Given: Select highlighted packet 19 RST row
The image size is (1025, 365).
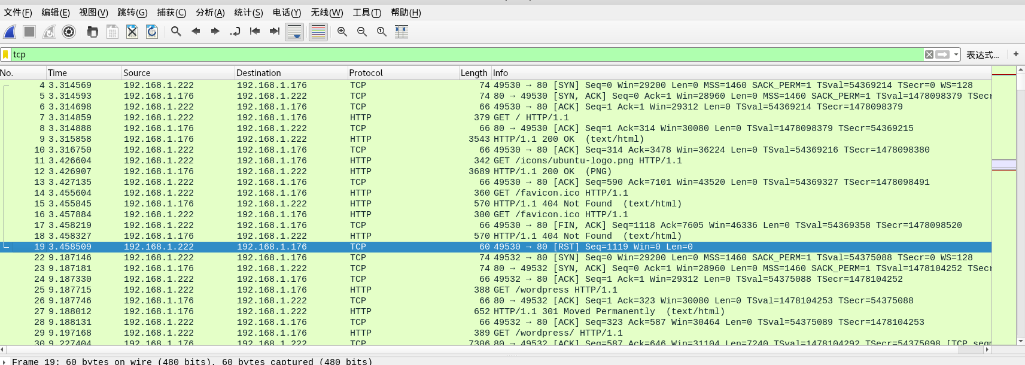Looking at the screenshot, I should click(x=495, y=247).
